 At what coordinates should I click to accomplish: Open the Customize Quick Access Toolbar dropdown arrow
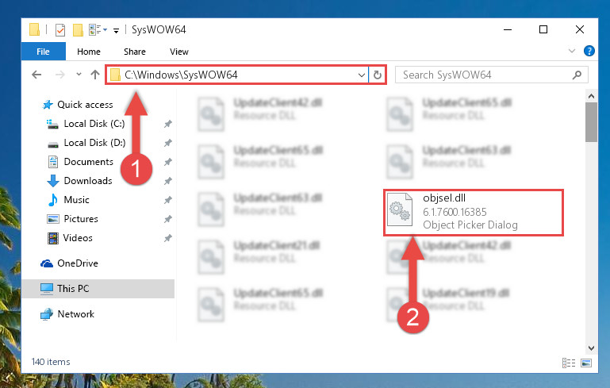(116, 30)
